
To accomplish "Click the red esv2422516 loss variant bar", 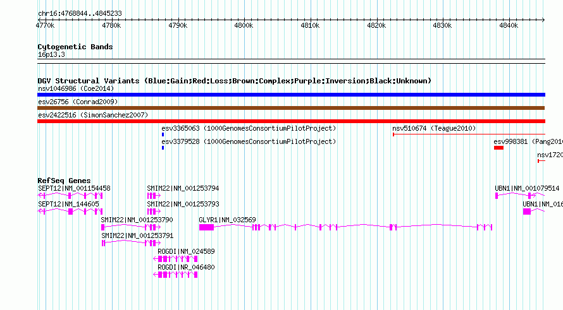I will tap(291, 121).
